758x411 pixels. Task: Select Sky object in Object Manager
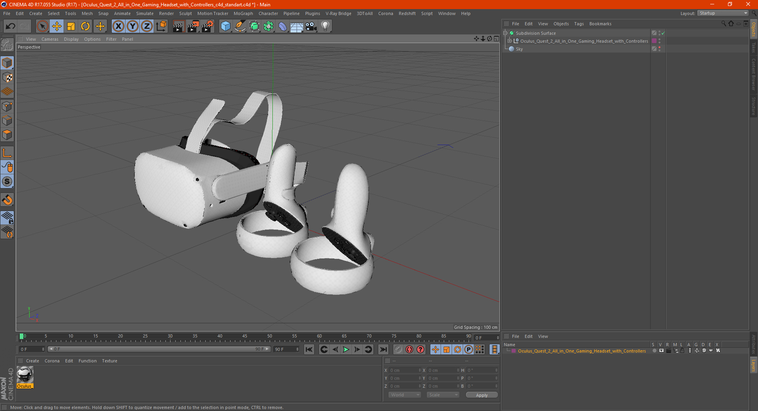point(519,49)
